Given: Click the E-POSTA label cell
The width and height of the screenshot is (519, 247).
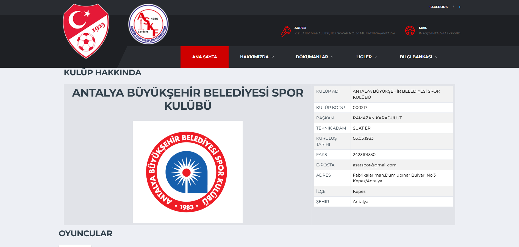Looking at the screenshot, I should [x=332, y=165].
